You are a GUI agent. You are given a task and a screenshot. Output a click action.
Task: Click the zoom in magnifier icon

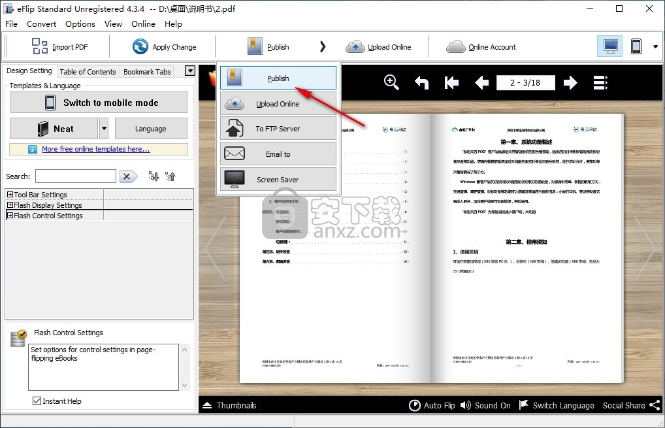coord(391,82)
